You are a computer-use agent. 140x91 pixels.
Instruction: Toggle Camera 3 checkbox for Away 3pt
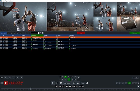click(57, 42)
